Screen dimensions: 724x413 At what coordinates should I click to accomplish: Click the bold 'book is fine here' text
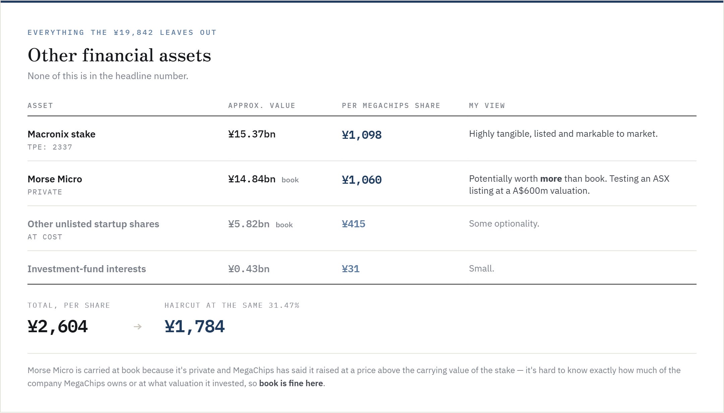tap(291, 383)
